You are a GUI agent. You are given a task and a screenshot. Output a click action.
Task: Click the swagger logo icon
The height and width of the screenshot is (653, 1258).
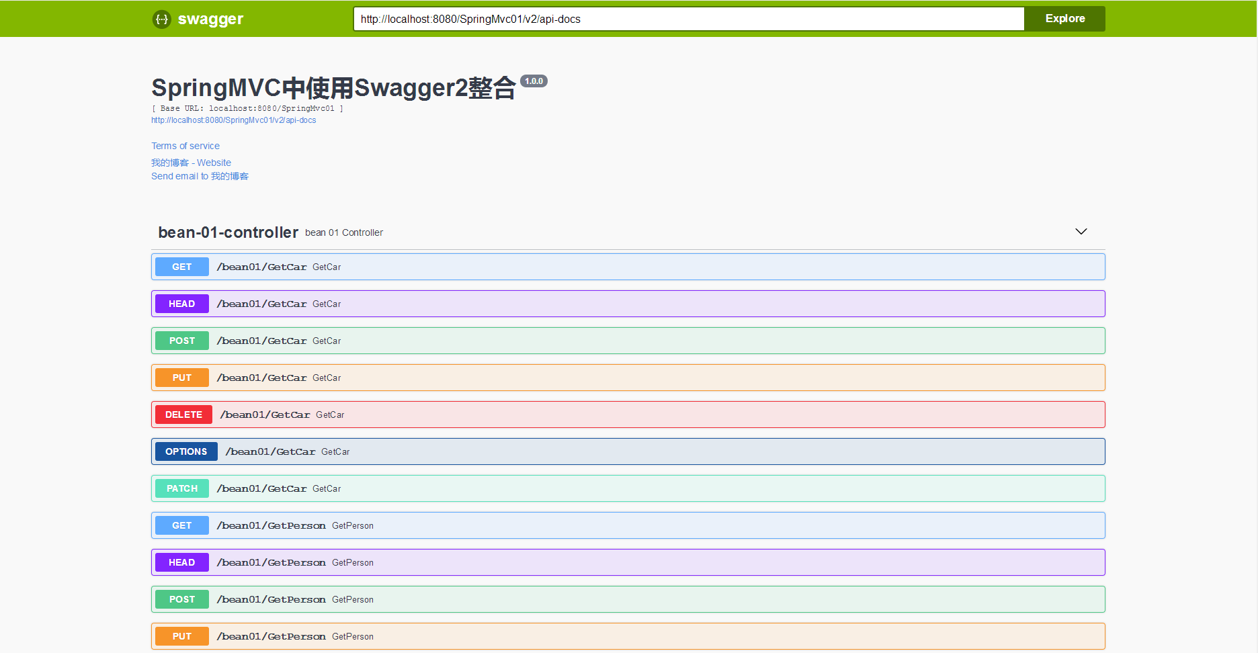tap(162, 19)
